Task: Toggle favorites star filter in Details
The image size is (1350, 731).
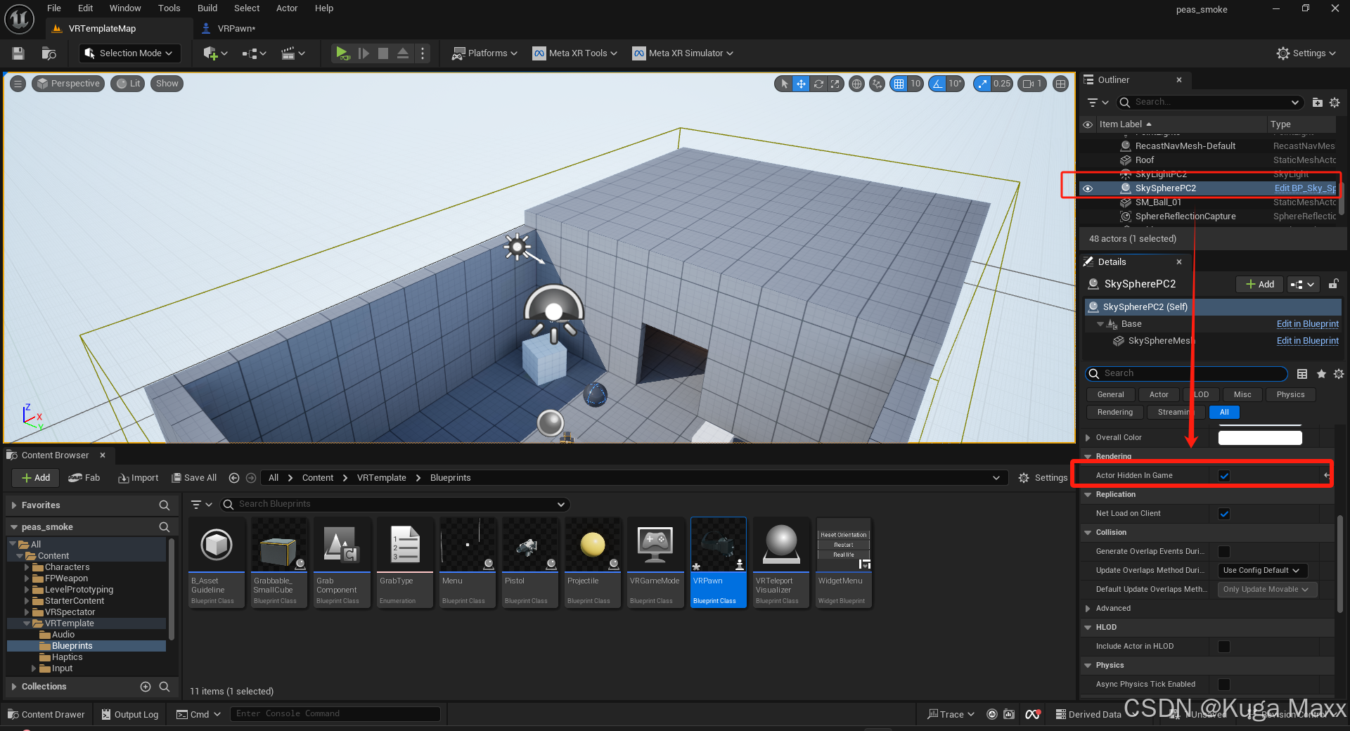Action: 1321,374
